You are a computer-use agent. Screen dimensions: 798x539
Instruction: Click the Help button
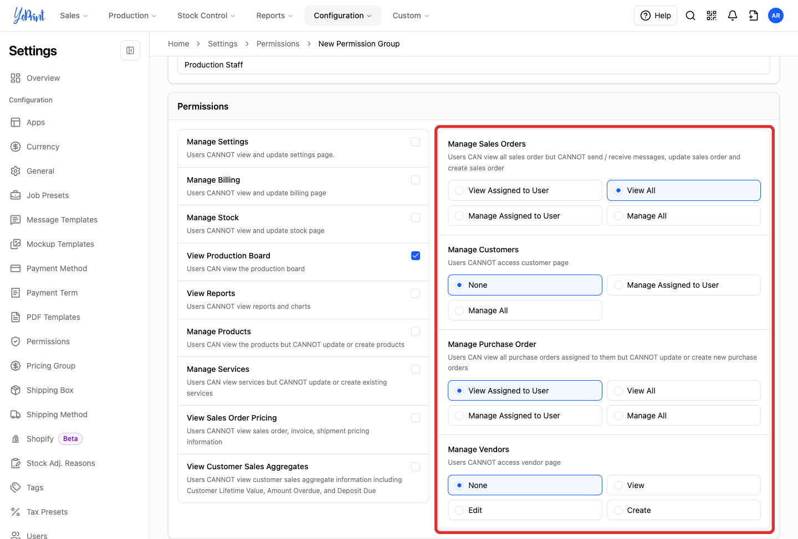click(656, 15)
